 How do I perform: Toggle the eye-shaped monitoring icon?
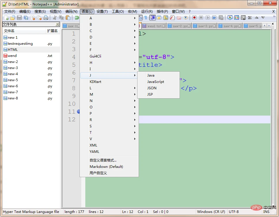[186, 18]
